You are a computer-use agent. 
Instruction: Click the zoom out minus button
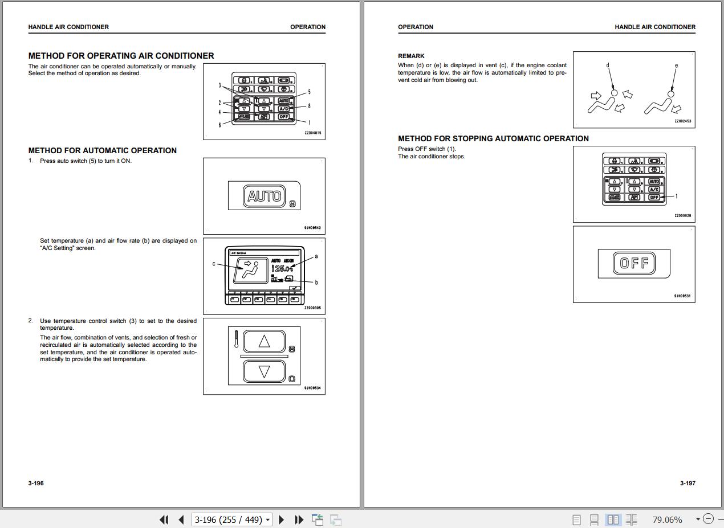[708, 519]
